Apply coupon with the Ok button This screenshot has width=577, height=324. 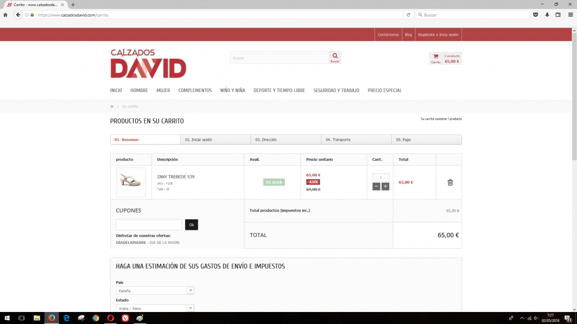coord(191,225)
